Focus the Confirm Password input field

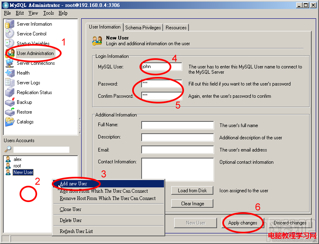(162, 96)
